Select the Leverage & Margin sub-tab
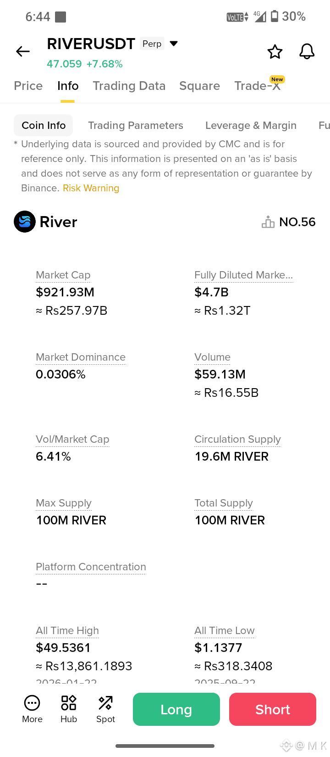 pos(251,125)
